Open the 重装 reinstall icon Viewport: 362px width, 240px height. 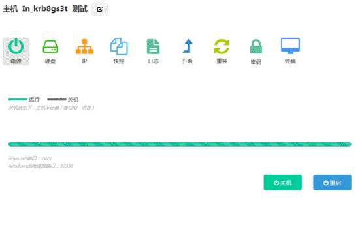[222, 51]
